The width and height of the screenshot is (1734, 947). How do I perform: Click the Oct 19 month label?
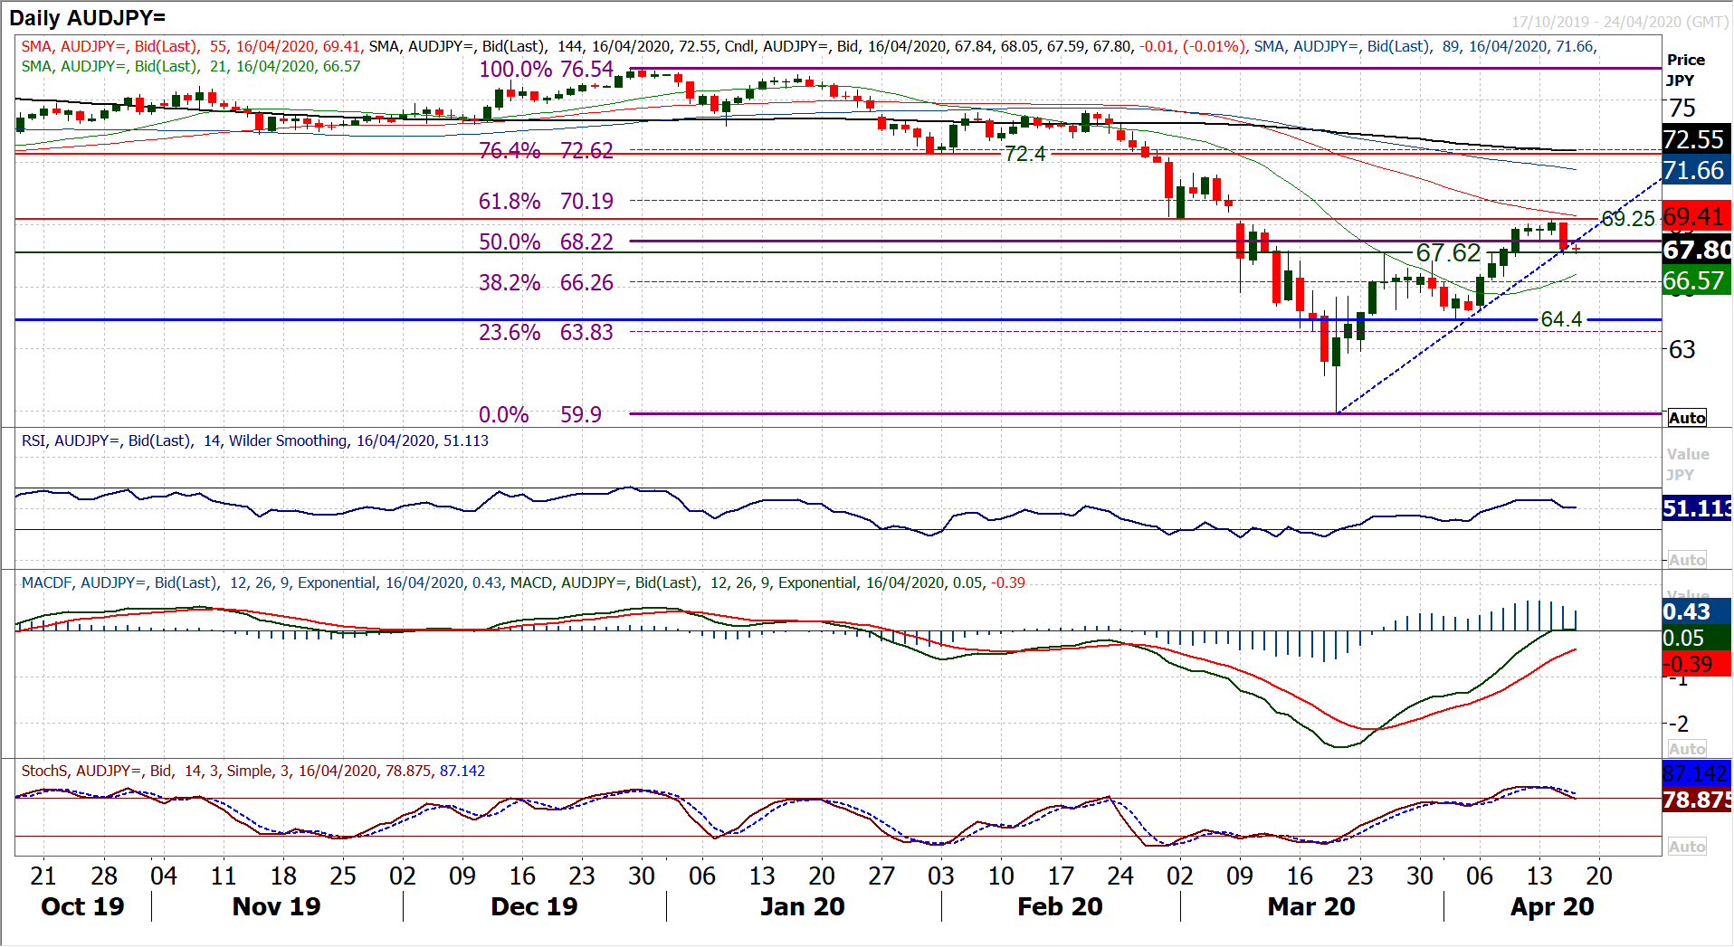82,906
